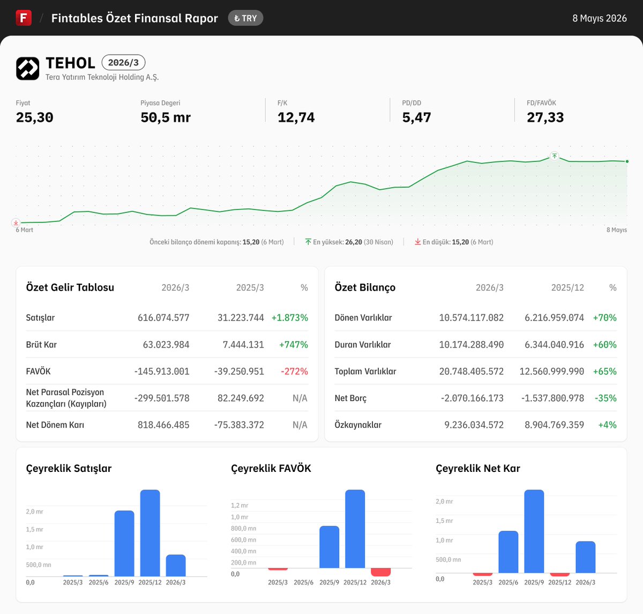Click the red down-arrow icon beside En düşük
The image size is (643, 614).
coord(417,242)
